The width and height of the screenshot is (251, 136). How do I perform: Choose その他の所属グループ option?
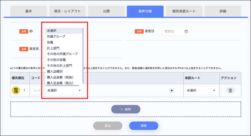(64, 54)
